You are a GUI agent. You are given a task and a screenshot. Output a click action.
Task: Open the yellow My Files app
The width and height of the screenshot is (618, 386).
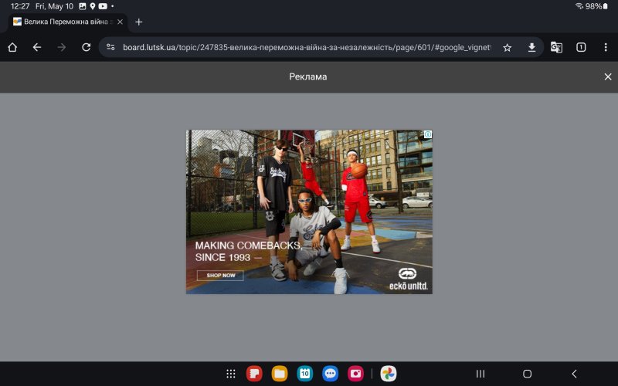[280, 374]
